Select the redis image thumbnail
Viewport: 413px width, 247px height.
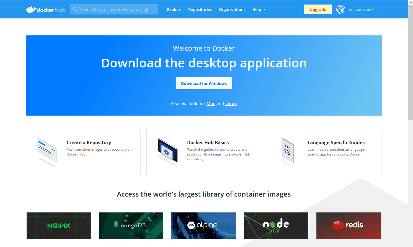tap(348, 226)
